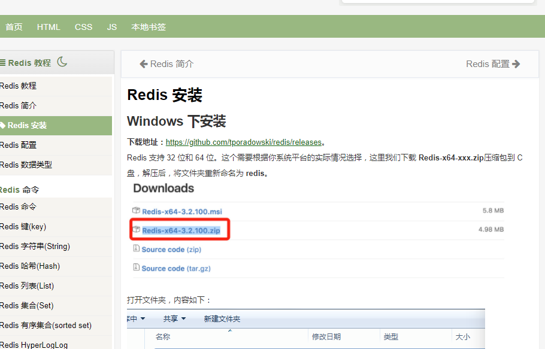This screenshot has width=545, height=349.
Task: Click package icon next to Redis-x64-3.2.100.msi
Action: point(137,211)
